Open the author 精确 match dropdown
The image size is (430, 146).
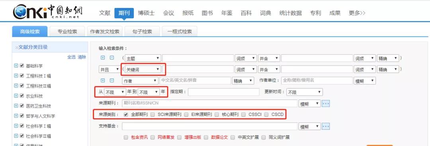click(x=243, y=81)
